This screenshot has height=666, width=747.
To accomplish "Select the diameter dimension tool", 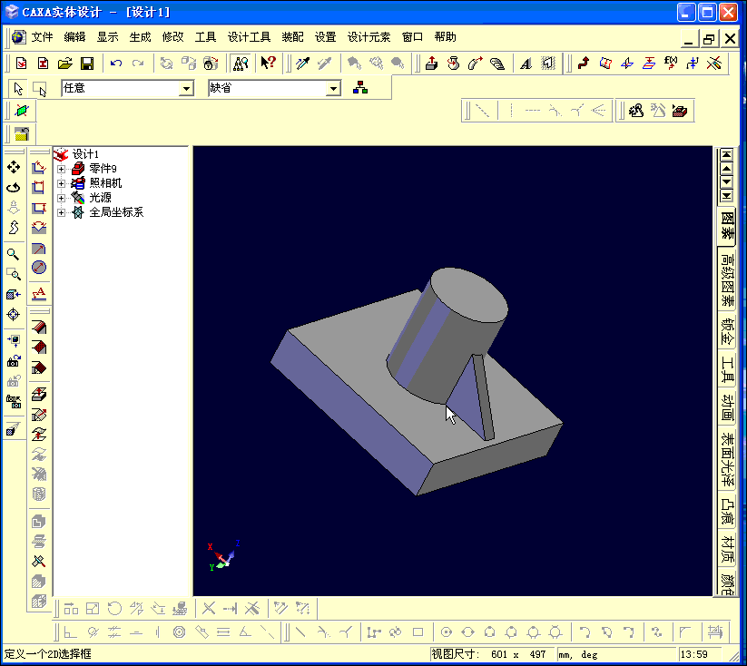I will (x=39, y=268).
